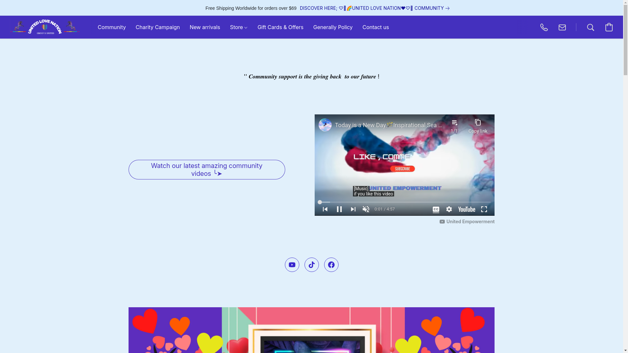Open the Facebook social icon
The width and height of the screenshot is (628, 353).
[x=331, y=265]
